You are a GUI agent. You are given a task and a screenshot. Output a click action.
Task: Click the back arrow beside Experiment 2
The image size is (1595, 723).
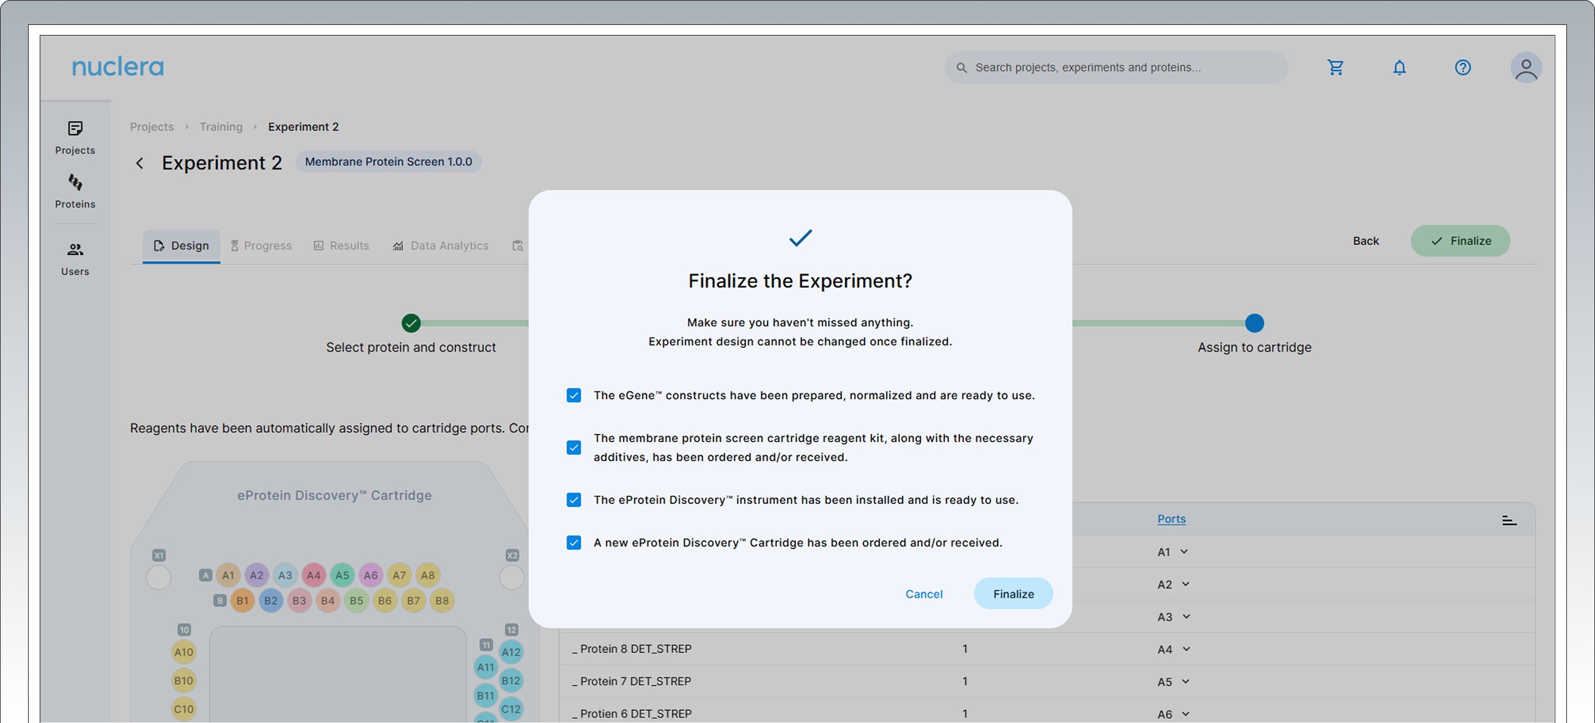(140, 164)
